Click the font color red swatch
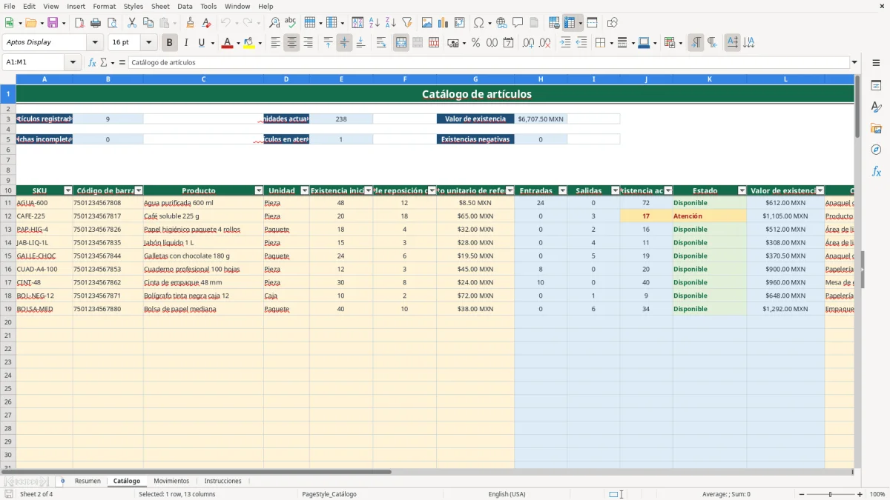The height and width of the screenshot is (500, 890). click(227, 43)
